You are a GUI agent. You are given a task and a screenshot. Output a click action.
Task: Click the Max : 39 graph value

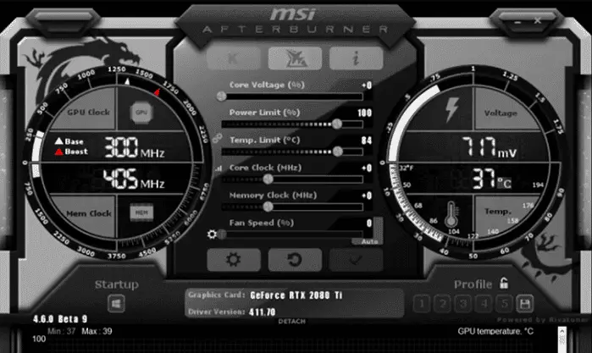(x=97, y=332)
